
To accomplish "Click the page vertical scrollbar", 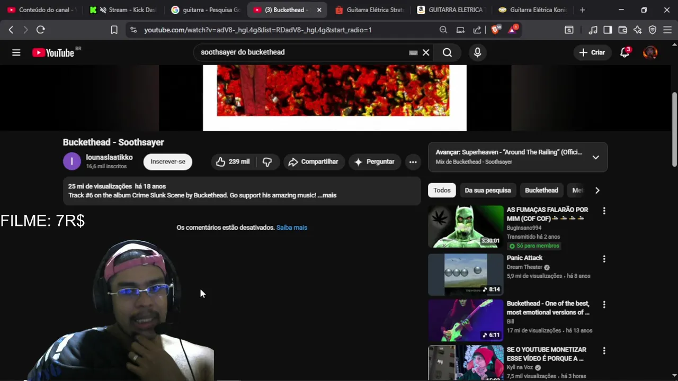I will 674,130.
